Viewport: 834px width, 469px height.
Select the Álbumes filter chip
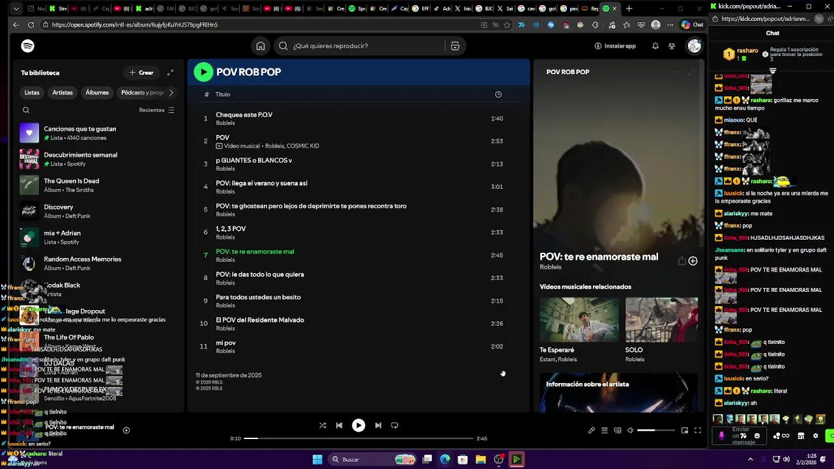[x=97, y=92]
